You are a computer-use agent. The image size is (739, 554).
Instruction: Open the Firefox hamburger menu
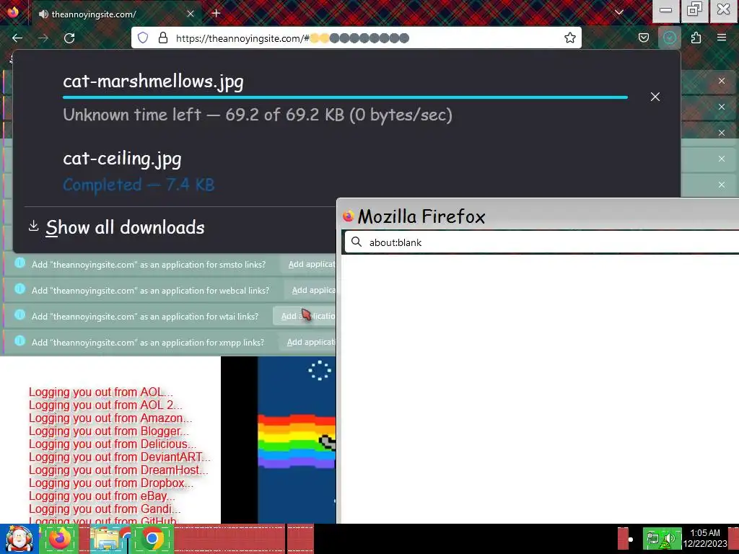pos(722,38)
